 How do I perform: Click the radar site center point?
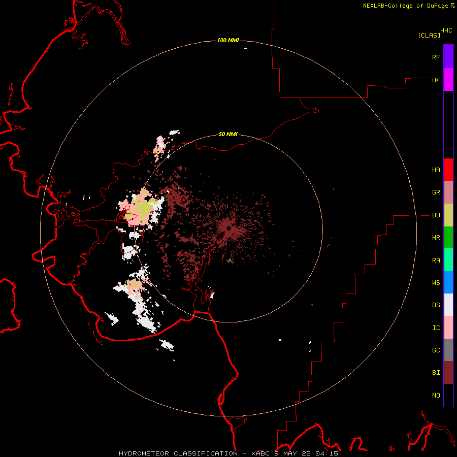pos(228,228)
